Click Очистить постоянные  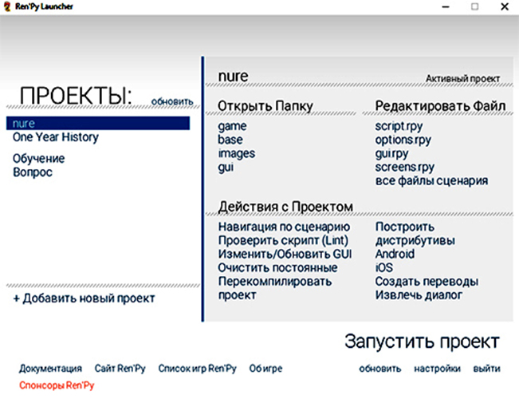click(x=277, y=268)
